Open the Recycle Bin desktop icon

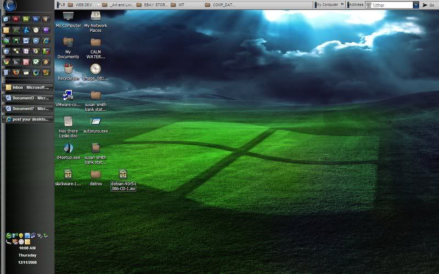pyautogui.click(x=68, y=69)
